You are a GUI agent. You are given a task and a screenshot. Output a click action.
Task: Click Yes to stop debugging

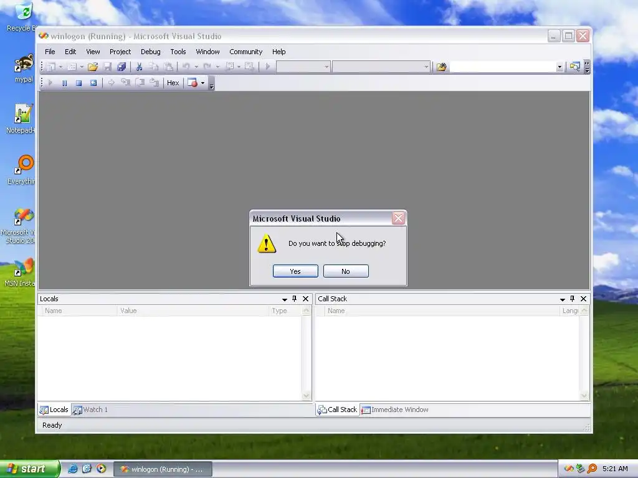pos(295,271)
